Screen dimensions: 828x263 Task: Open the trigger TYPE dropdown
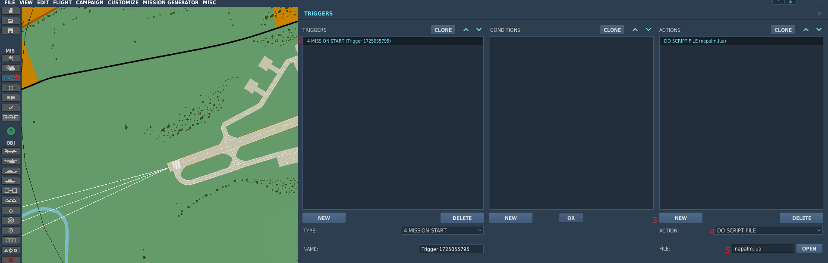(442, 231)
